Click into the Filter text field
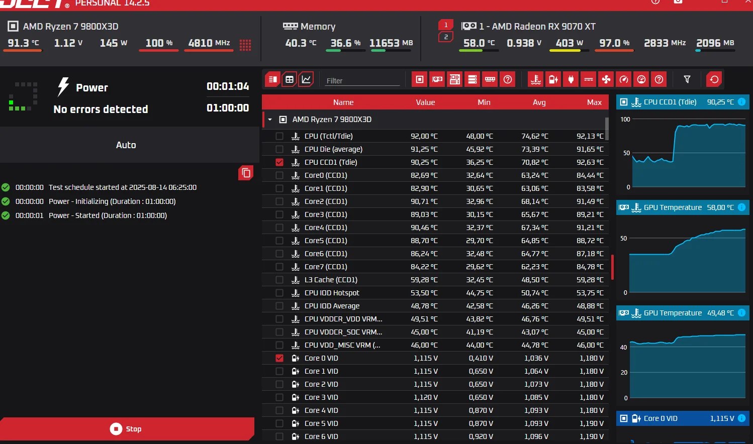 pyautogui.click(x=362, y=80)
